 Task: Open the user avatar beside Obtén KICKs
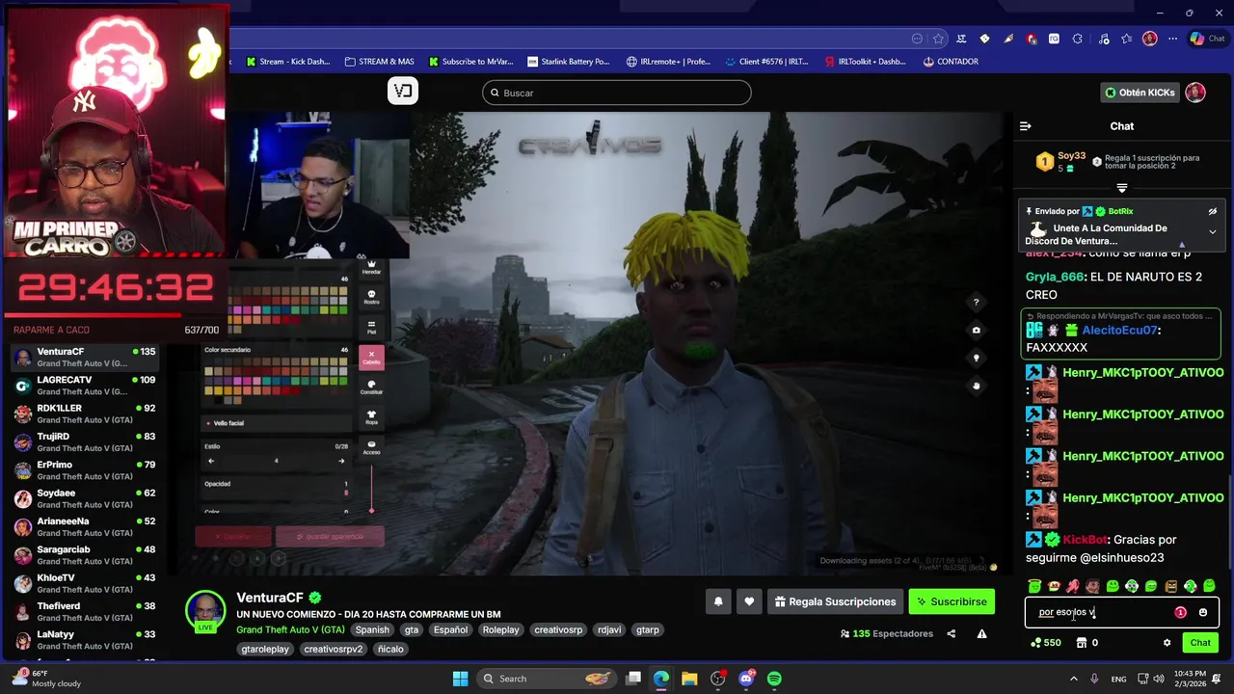(x=1195, y=93)
